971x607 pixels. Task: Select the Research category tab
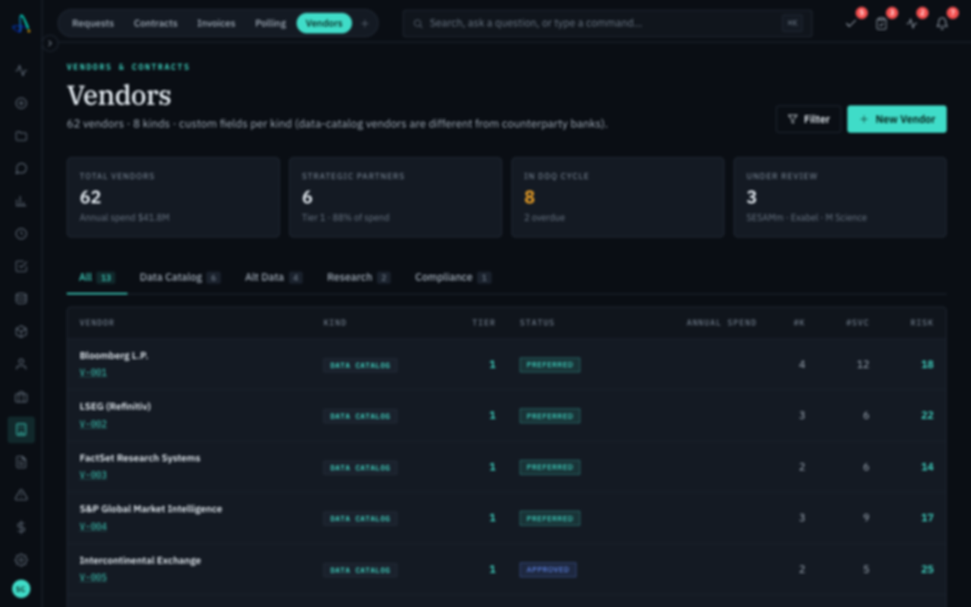pyautogui.click(x=358, y=278)
